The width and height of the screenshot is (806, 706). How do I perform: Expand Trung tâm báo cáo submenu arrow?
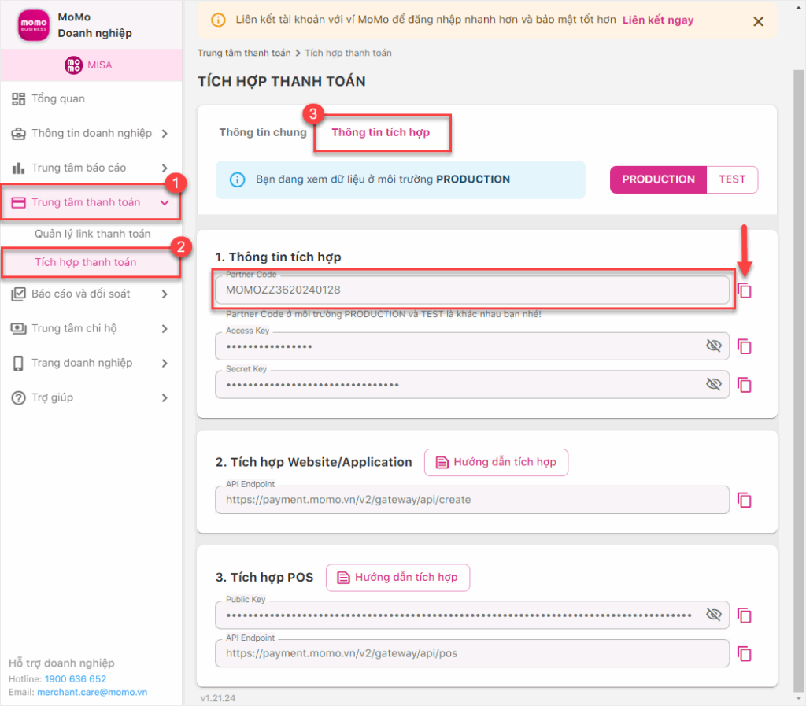[x=165, y=168]
